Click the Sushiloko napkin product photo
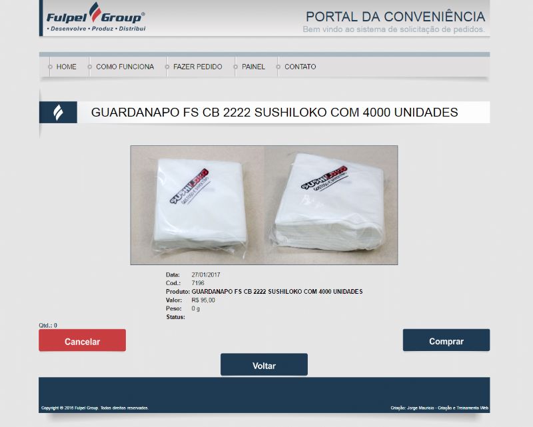This screenshot has width=533, height=427. point(264,205)
